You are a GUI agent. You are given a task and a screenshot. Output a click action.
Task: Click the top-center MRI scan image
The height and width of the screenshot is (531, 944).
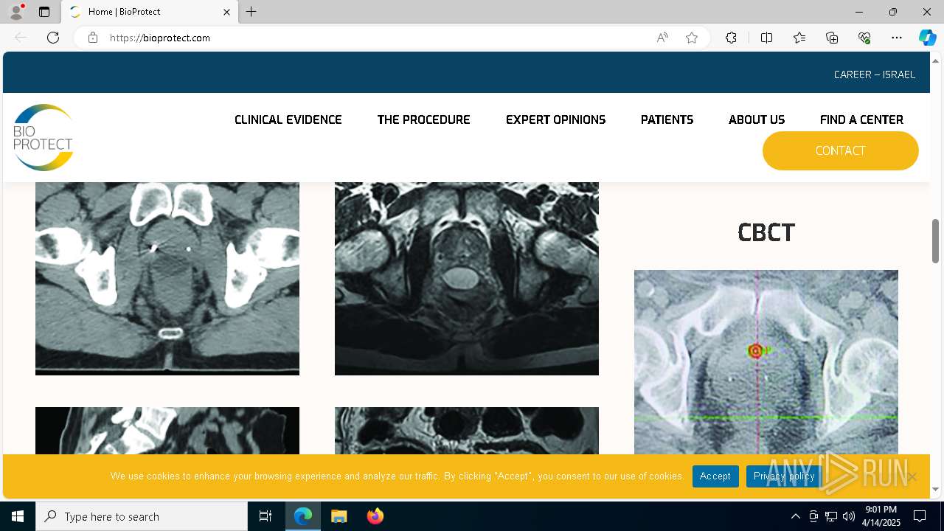[x=467, y=279]
